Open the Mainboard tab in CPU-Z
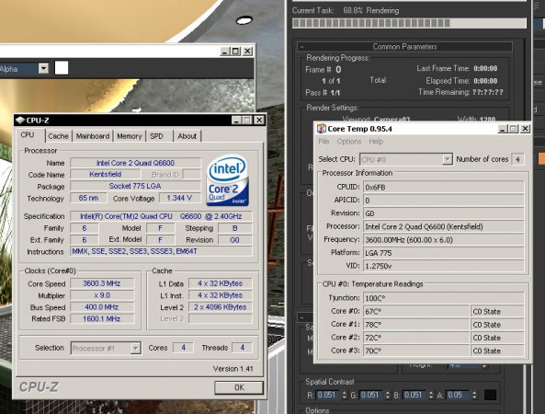 pyautogui.click(x=93, y=136)
